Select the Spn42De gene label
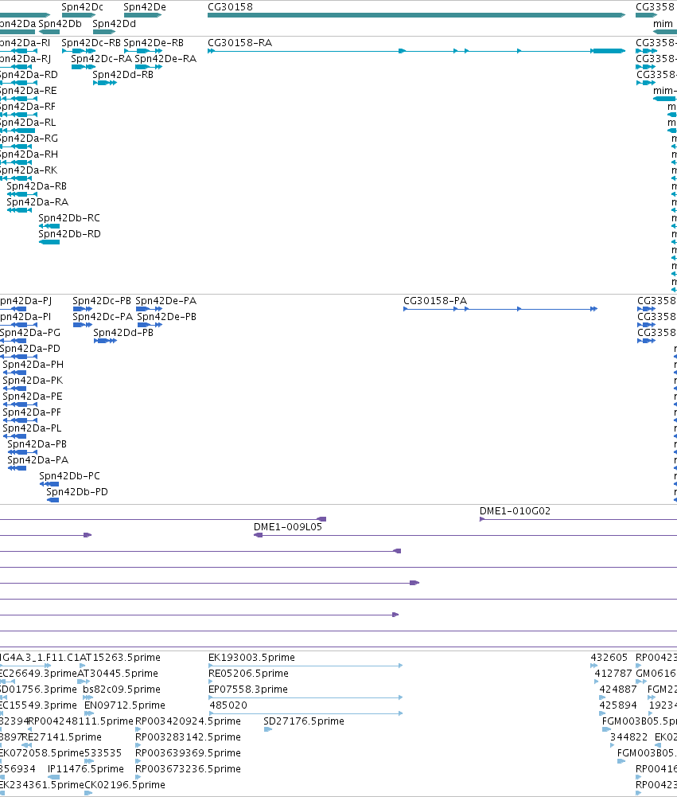Screen dimensions: 677x797 click(145, 7)
